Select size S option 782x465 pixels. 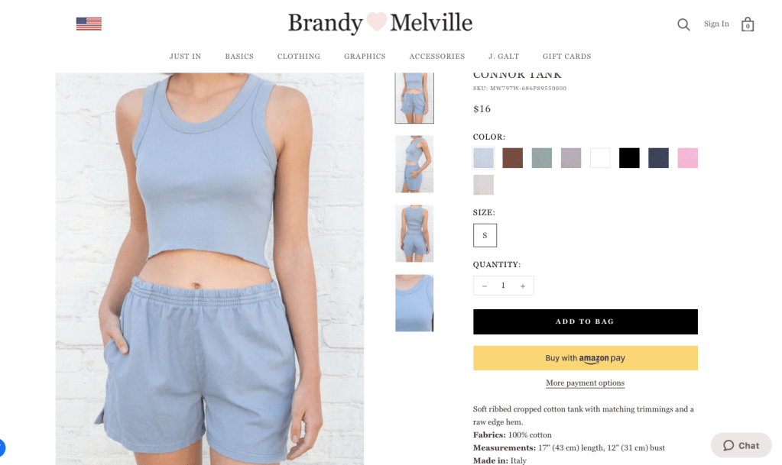(485, 235)
